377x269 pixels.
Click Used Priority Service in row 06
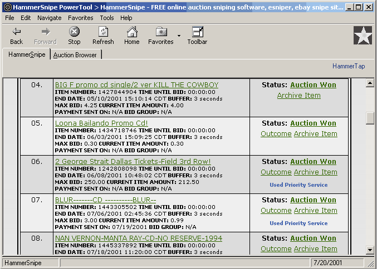click(298, 185)
